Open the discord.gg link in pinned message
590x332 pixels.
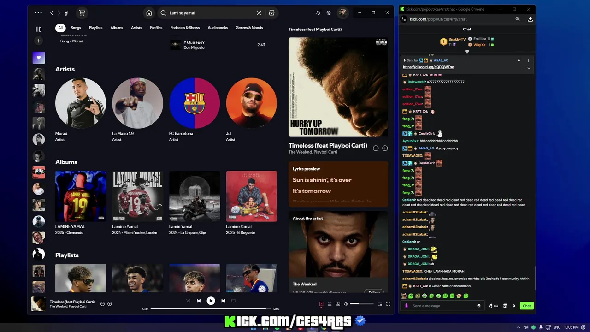tap(428, 67)
